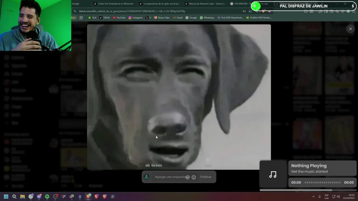
Task: Open Windows taskbar search
Action: pyautogui.click(x=14, y=197)
